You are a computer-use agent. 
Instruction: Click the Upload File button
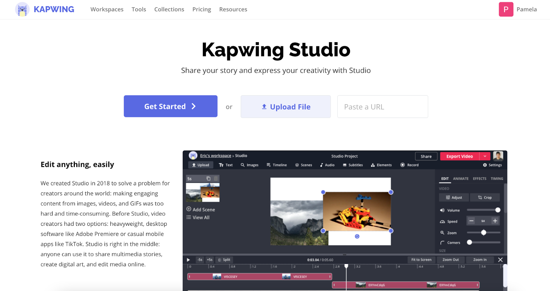click(x=286, y=107)
